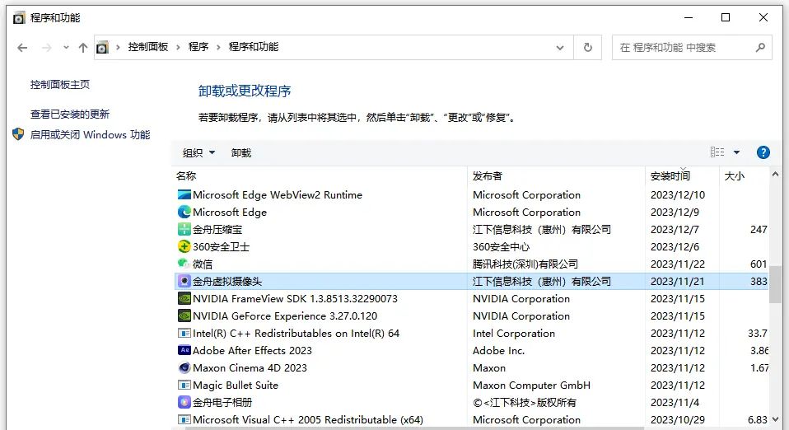Click the Microsoft Edge program icon
Viewport: 789px width, 430px height.
184,212
